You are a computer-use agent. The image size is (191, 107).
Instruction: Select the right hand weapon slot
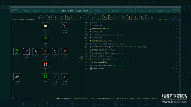point(64,51)
